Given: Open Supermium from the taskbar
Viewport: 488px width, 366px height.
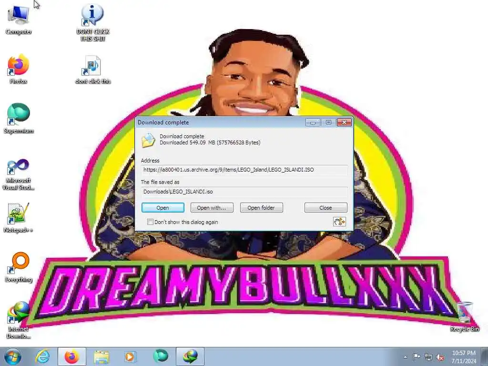Looking at the screenshot, I should coord(160,356).
